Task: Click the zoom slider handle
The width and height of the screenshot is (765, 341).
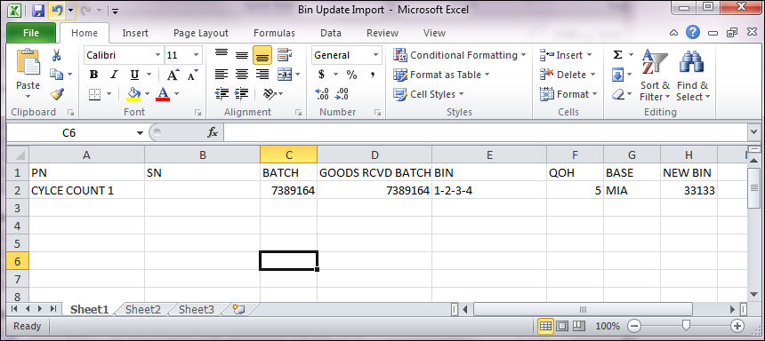Action: (687, 325)
